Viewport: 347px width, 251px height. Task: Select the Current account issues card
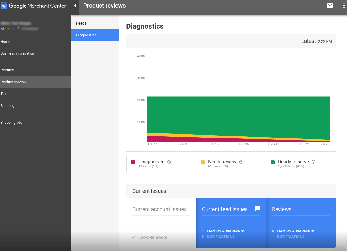point(161,223)
